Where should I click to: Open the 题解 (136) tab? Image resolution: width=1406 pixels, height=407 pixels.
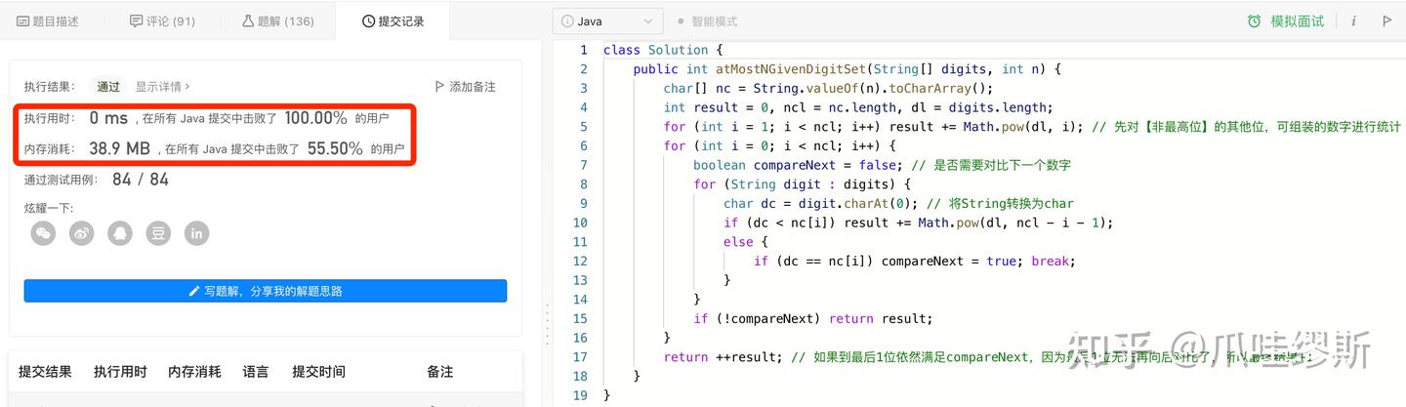(278, 20)
